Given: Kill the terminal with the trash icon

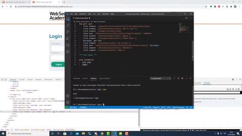Looking at the screenshot, I should click(182, 78).
